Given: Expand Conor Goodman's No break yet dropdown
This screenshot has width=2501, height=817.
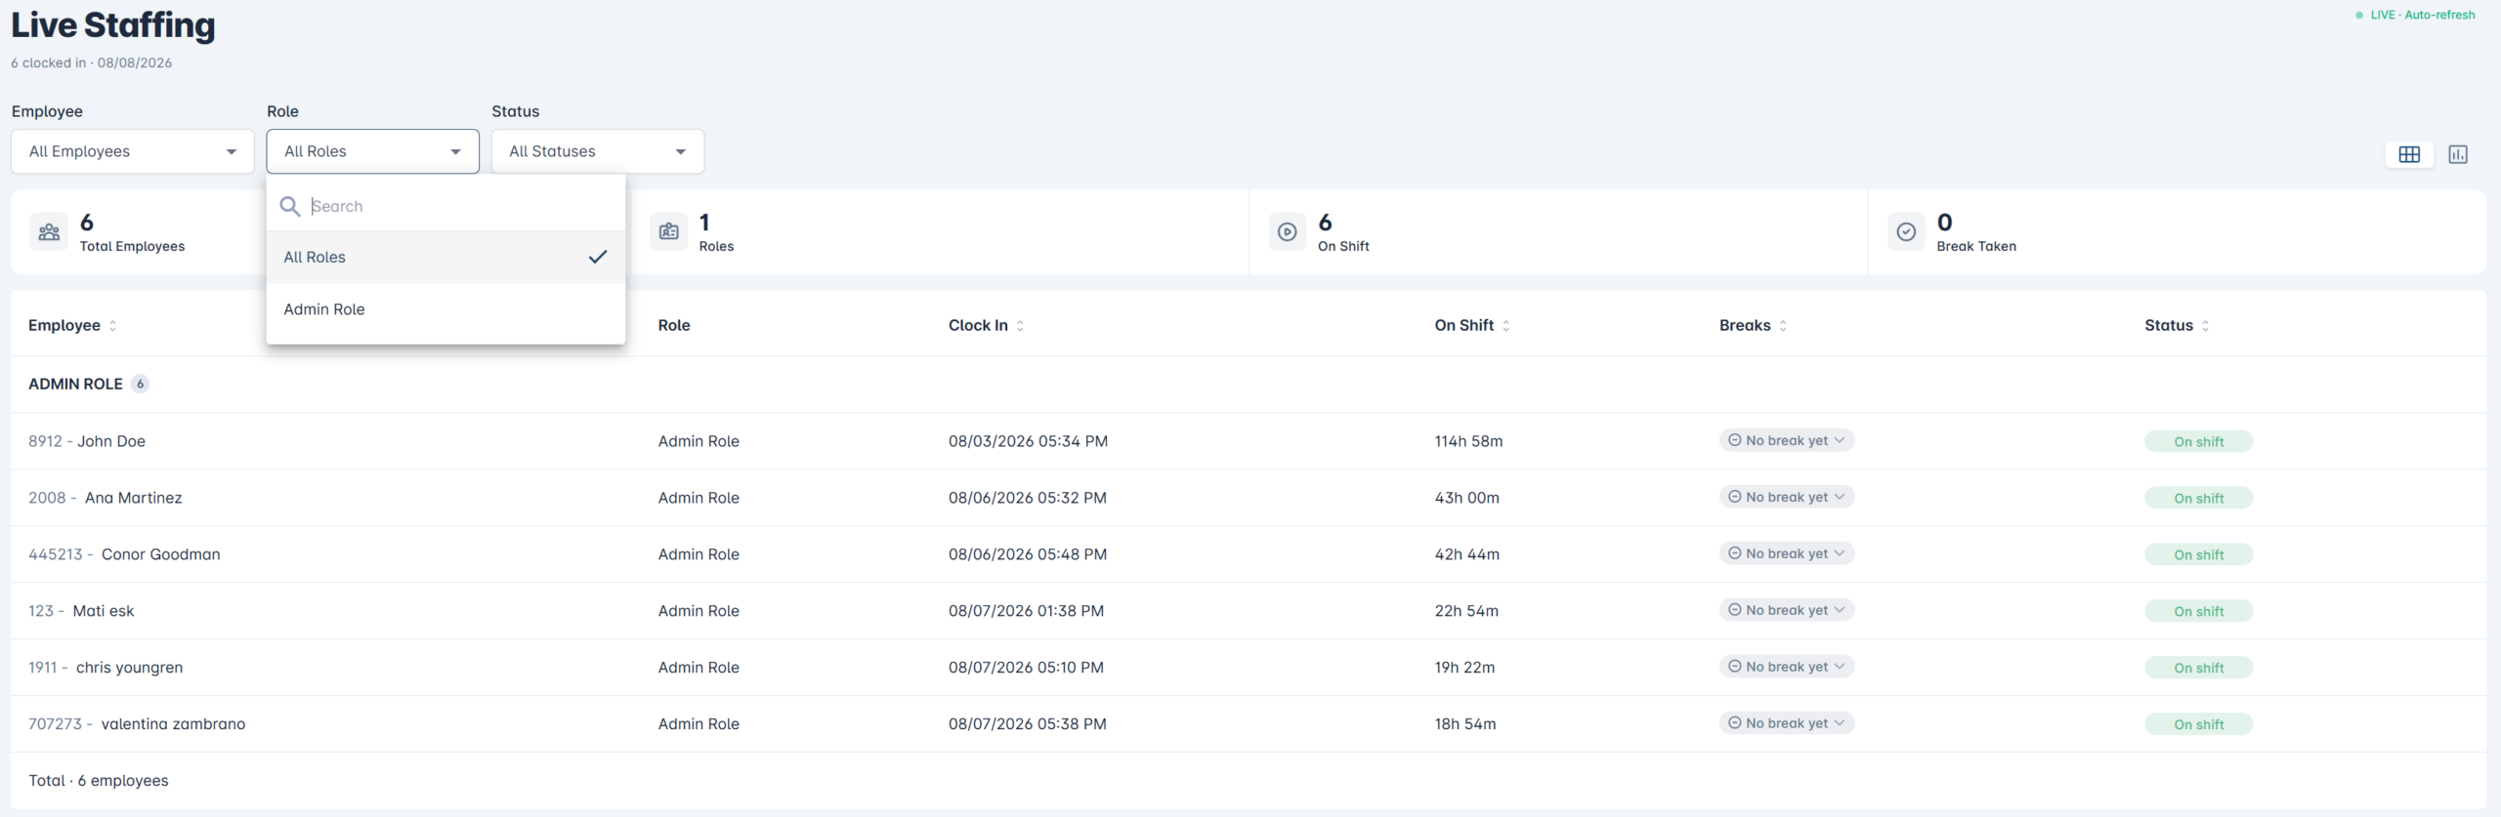Looking at the screenshot, I should tap(1787, 553).
